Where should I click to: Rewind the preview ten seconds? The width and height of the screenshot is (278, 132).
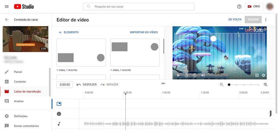point(186,75)
